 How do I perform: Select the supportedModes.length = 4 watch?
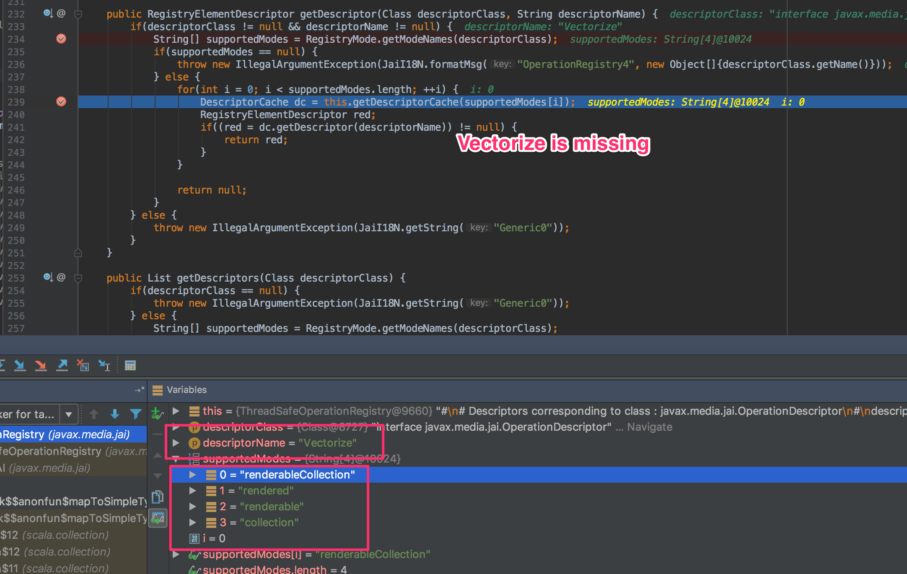click(538, 569)
